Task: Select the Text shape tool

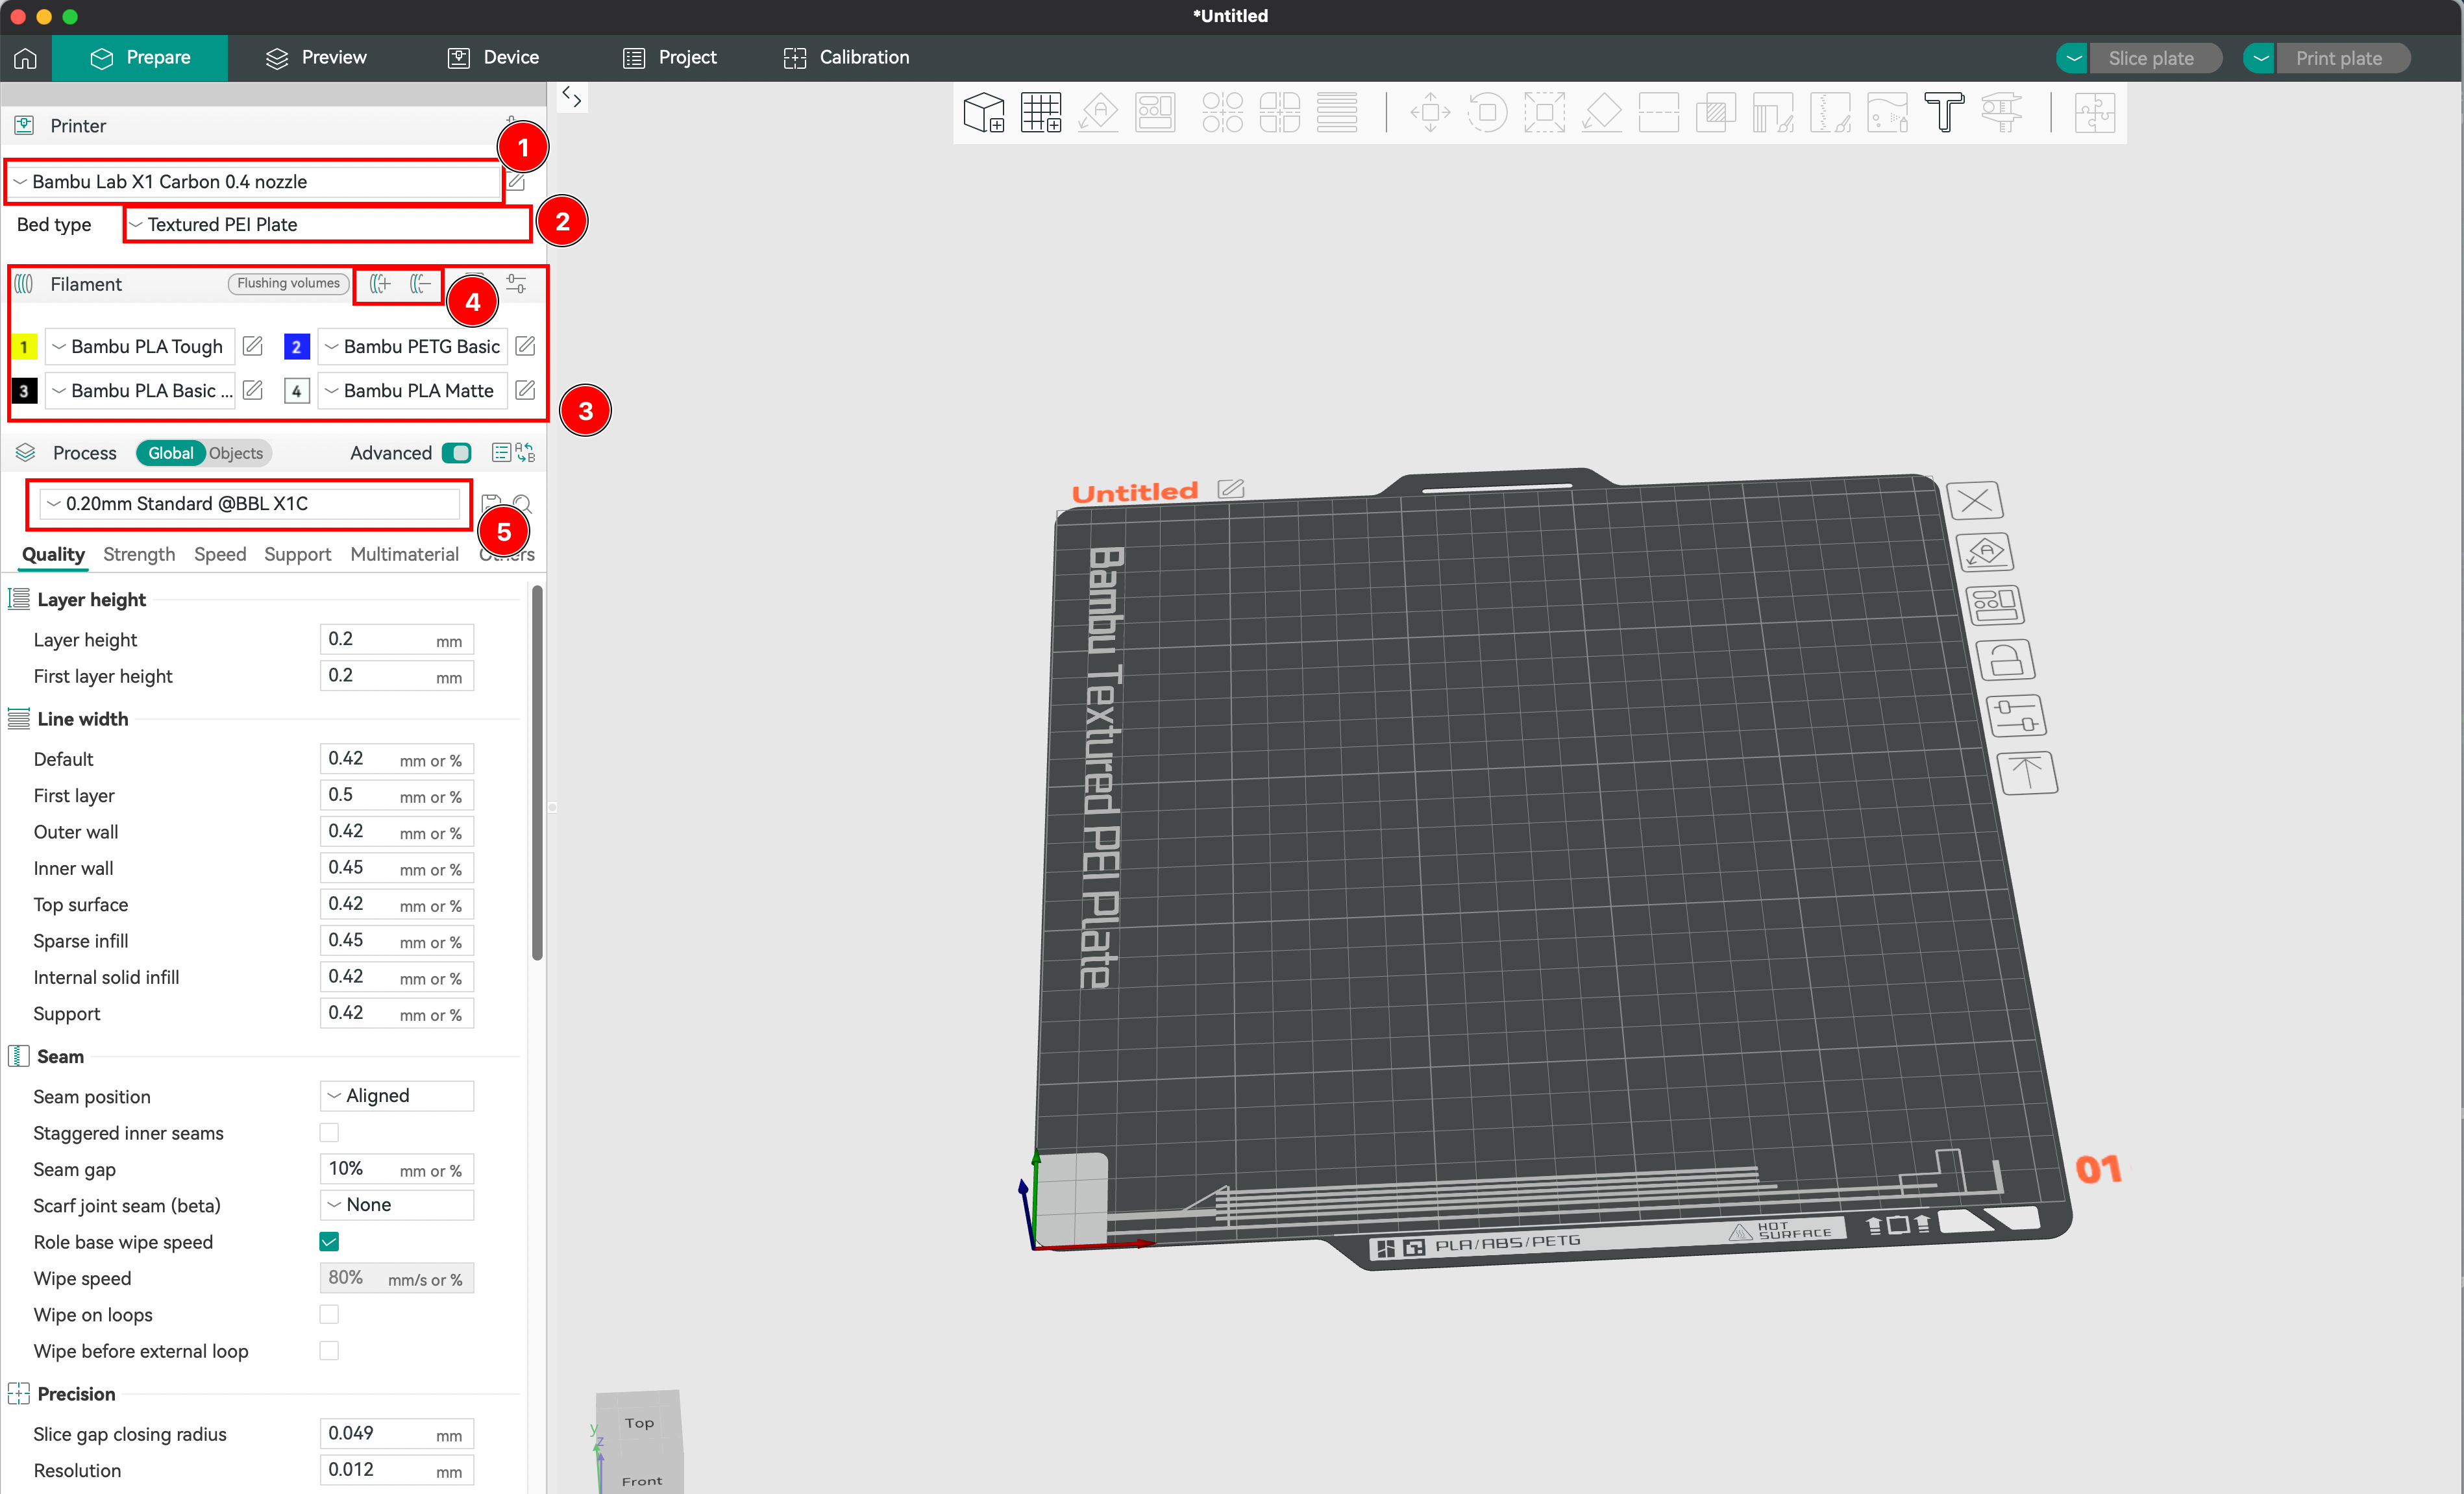Action: click(x=1944, y=113)
